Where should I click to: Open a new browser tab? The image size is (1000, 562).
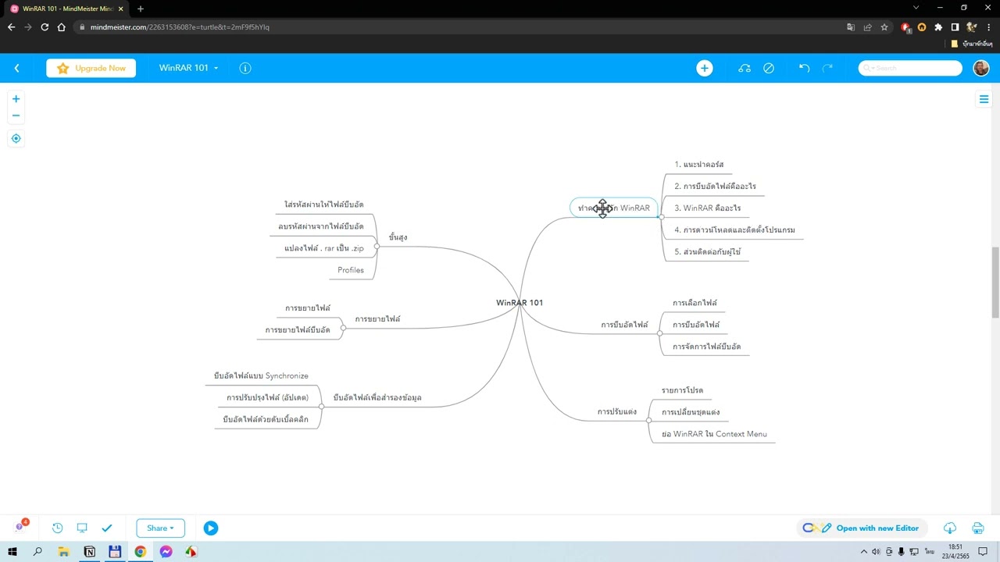(x=141, y=9)
